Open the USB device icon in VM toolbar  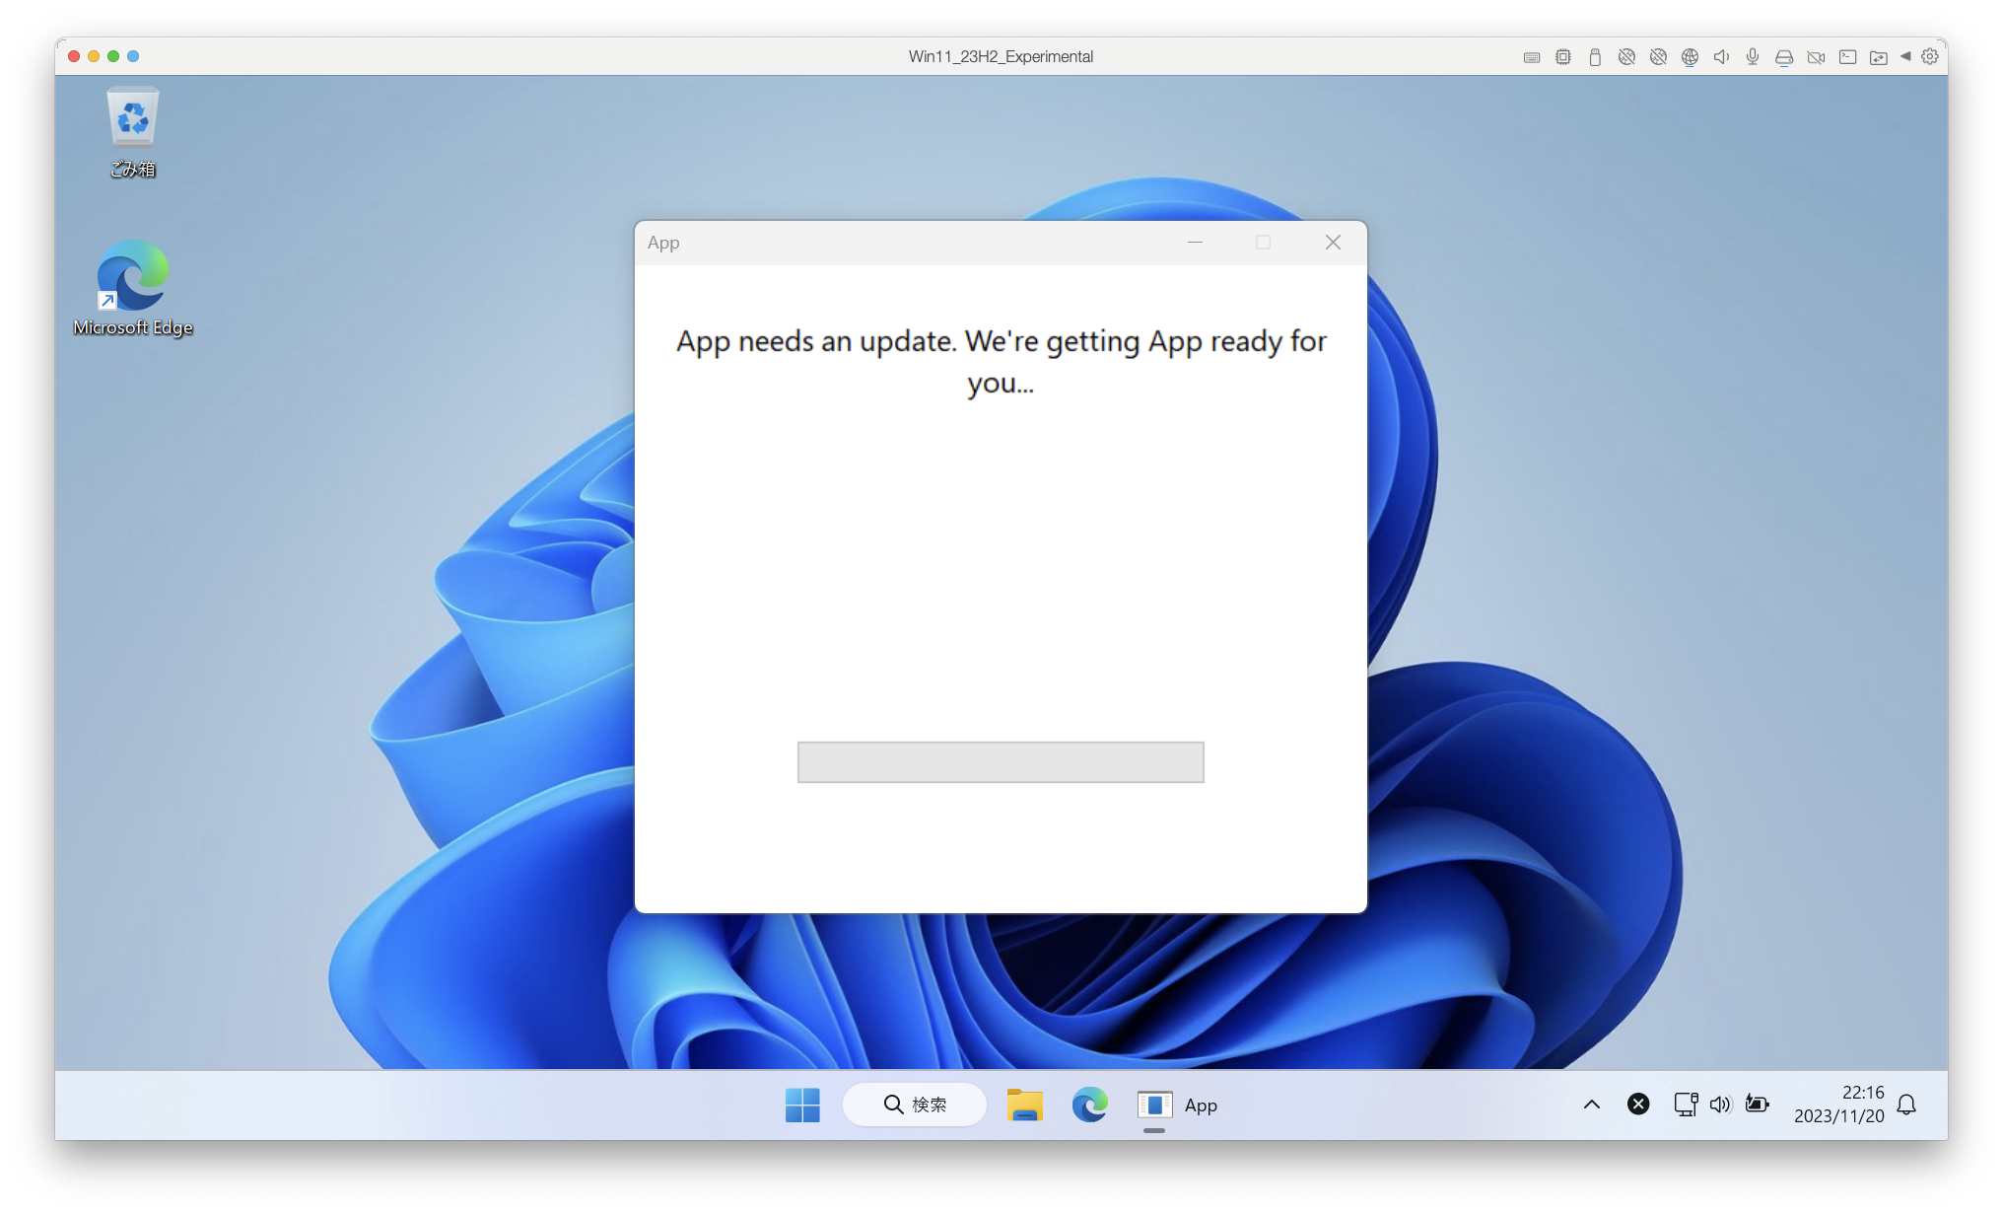point(1594,57)
